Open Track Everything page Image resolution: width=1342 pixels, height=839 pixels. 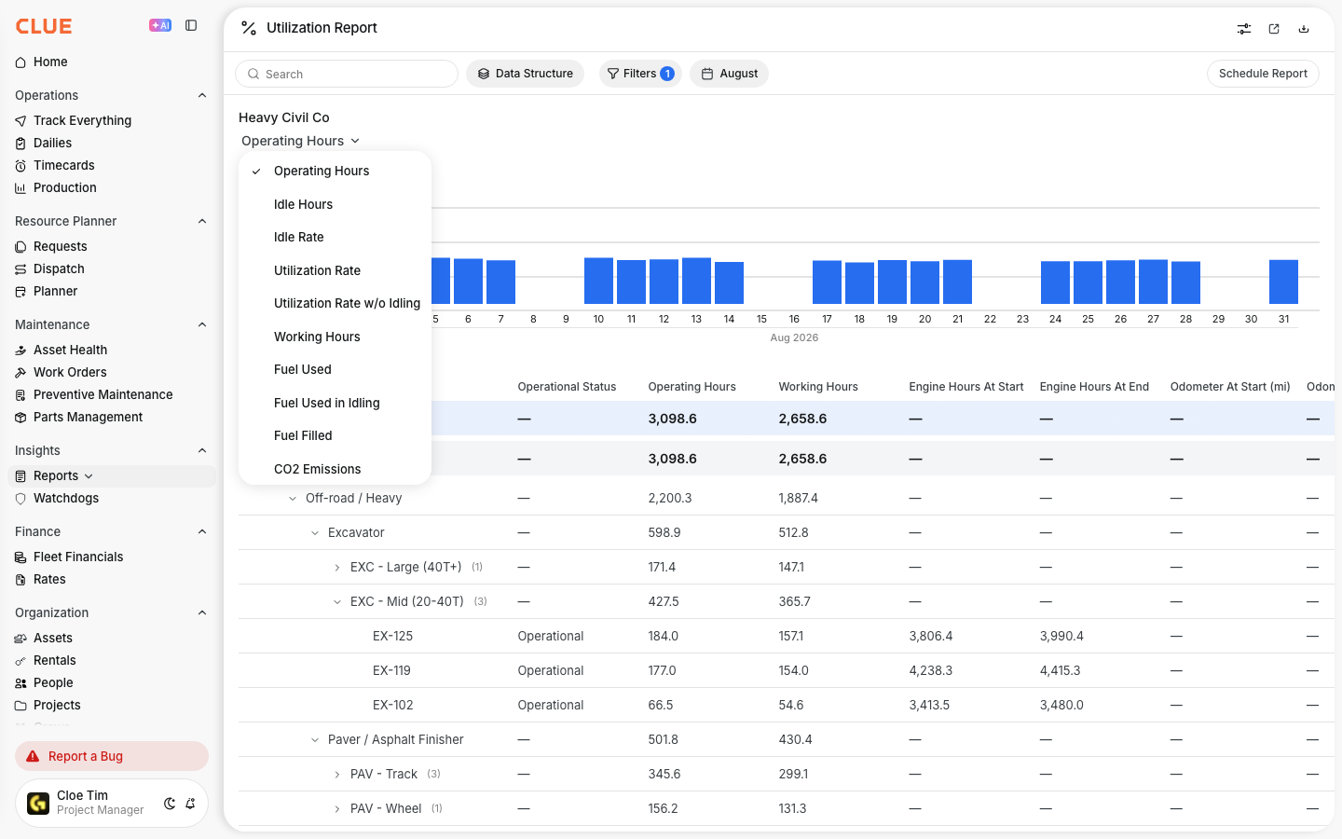pos(82,120)
